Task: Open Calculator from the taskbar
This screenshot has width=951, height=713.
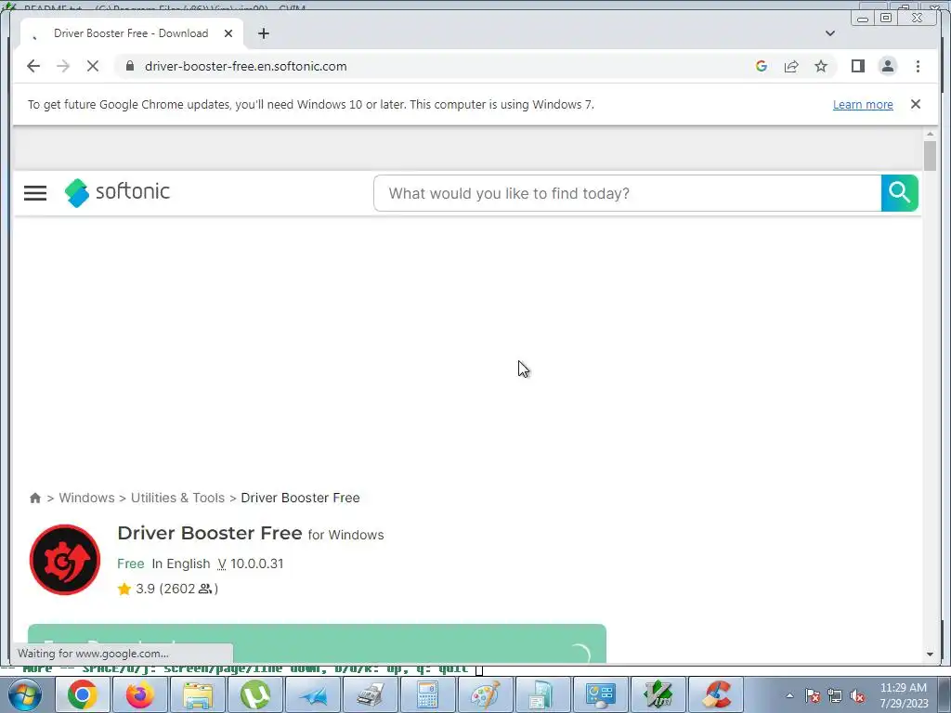Action: pyautogui.click(x=427, y=694)
